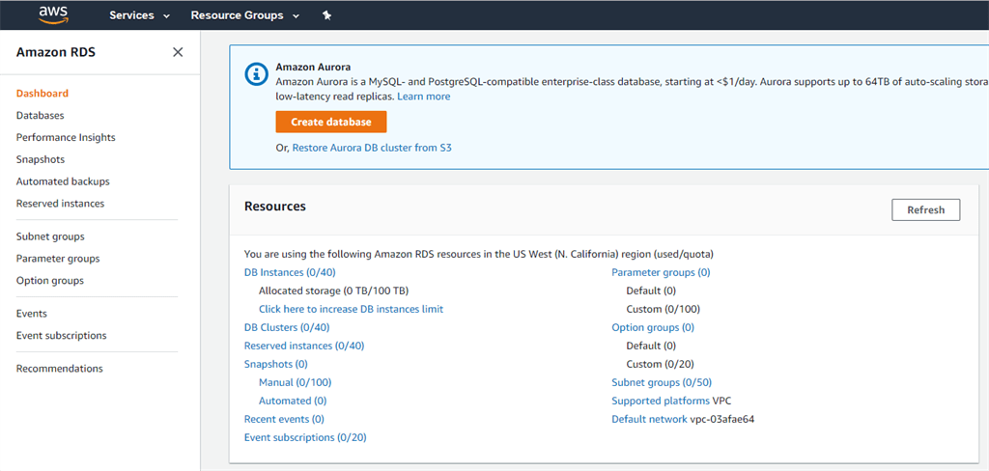
Task: Open Automated backups in the sidebar
Action: 63,181
